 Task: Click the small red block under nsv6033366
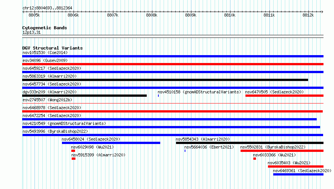coord(254,159)
